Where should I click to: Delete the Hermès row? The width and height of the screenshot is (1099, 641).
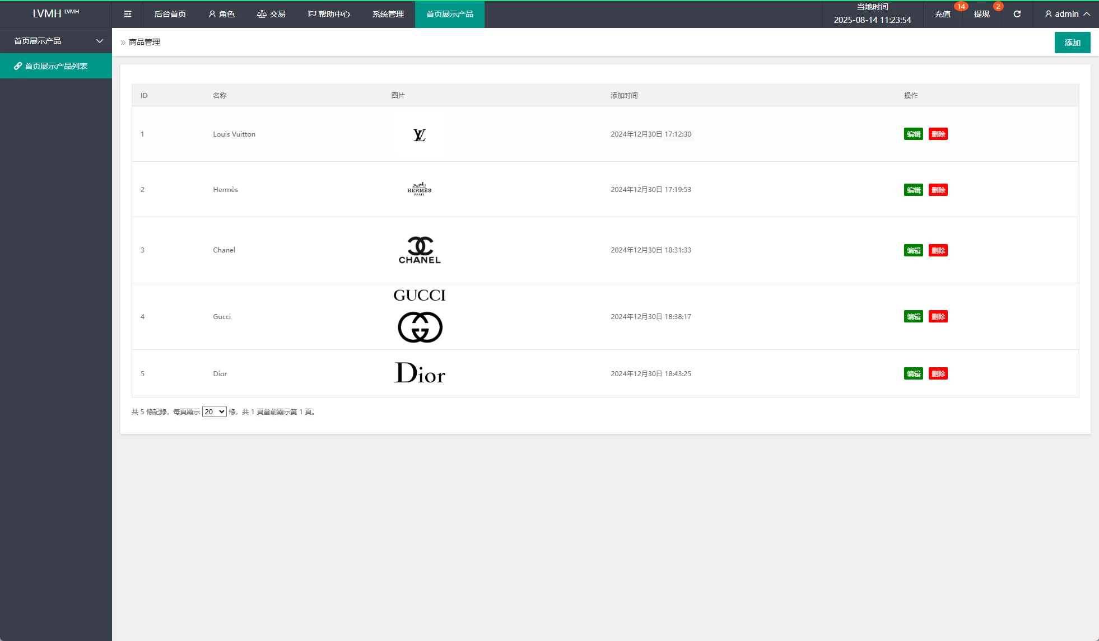(938, 190)
